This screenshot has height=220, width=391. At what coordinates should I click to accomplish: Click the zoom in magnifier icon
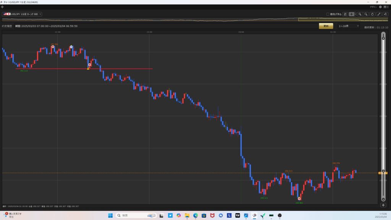[360, 14]
